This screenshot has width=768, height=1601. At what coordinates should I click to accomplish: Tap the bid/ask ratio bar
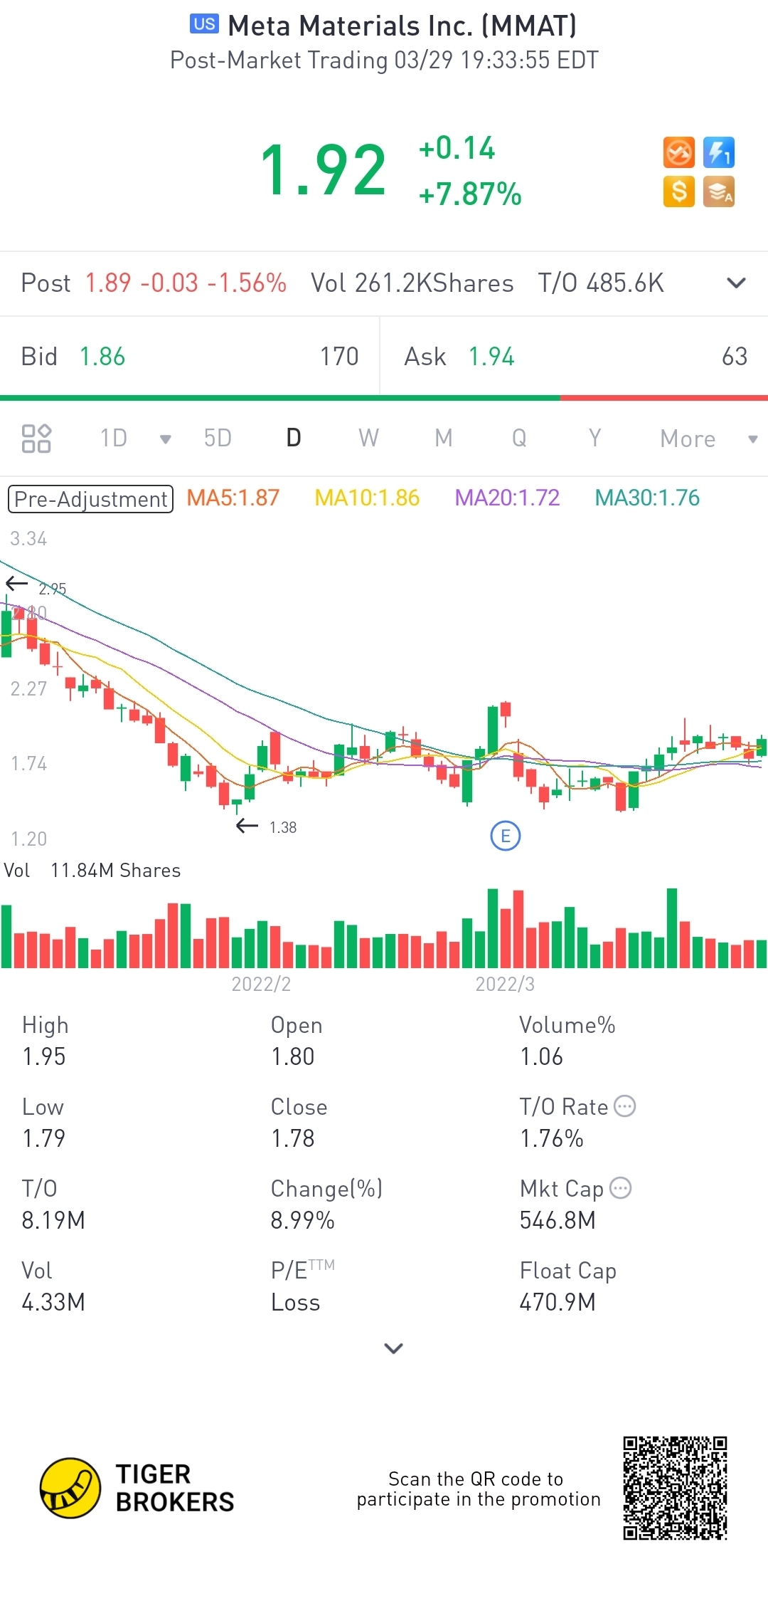click(x=384, y=398)
